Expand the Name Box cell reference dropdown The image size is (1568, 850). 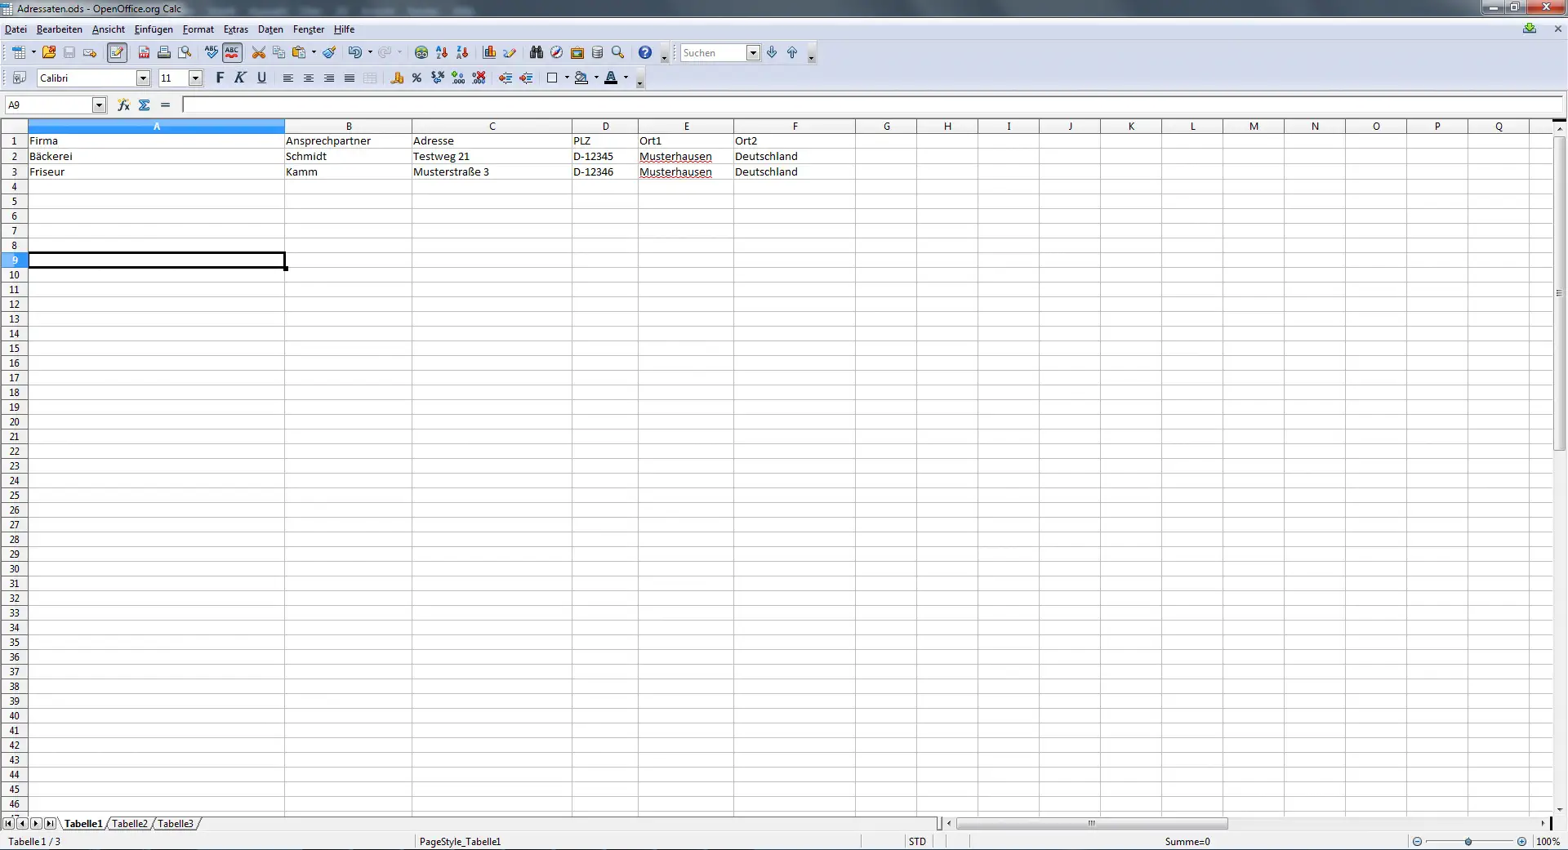pyautogui.click(x=99, y=105)
